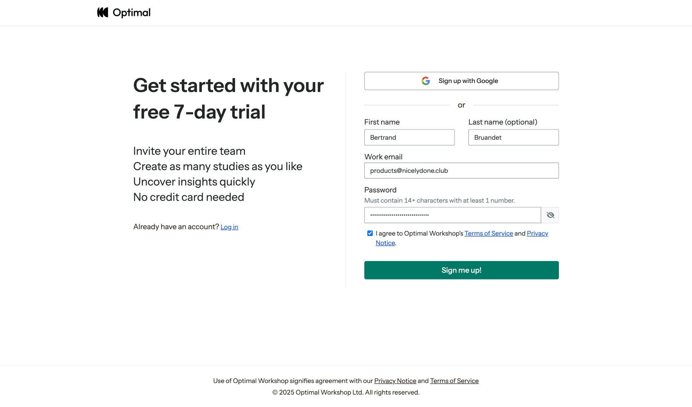Click the Work email label

(x=383, y=157)
